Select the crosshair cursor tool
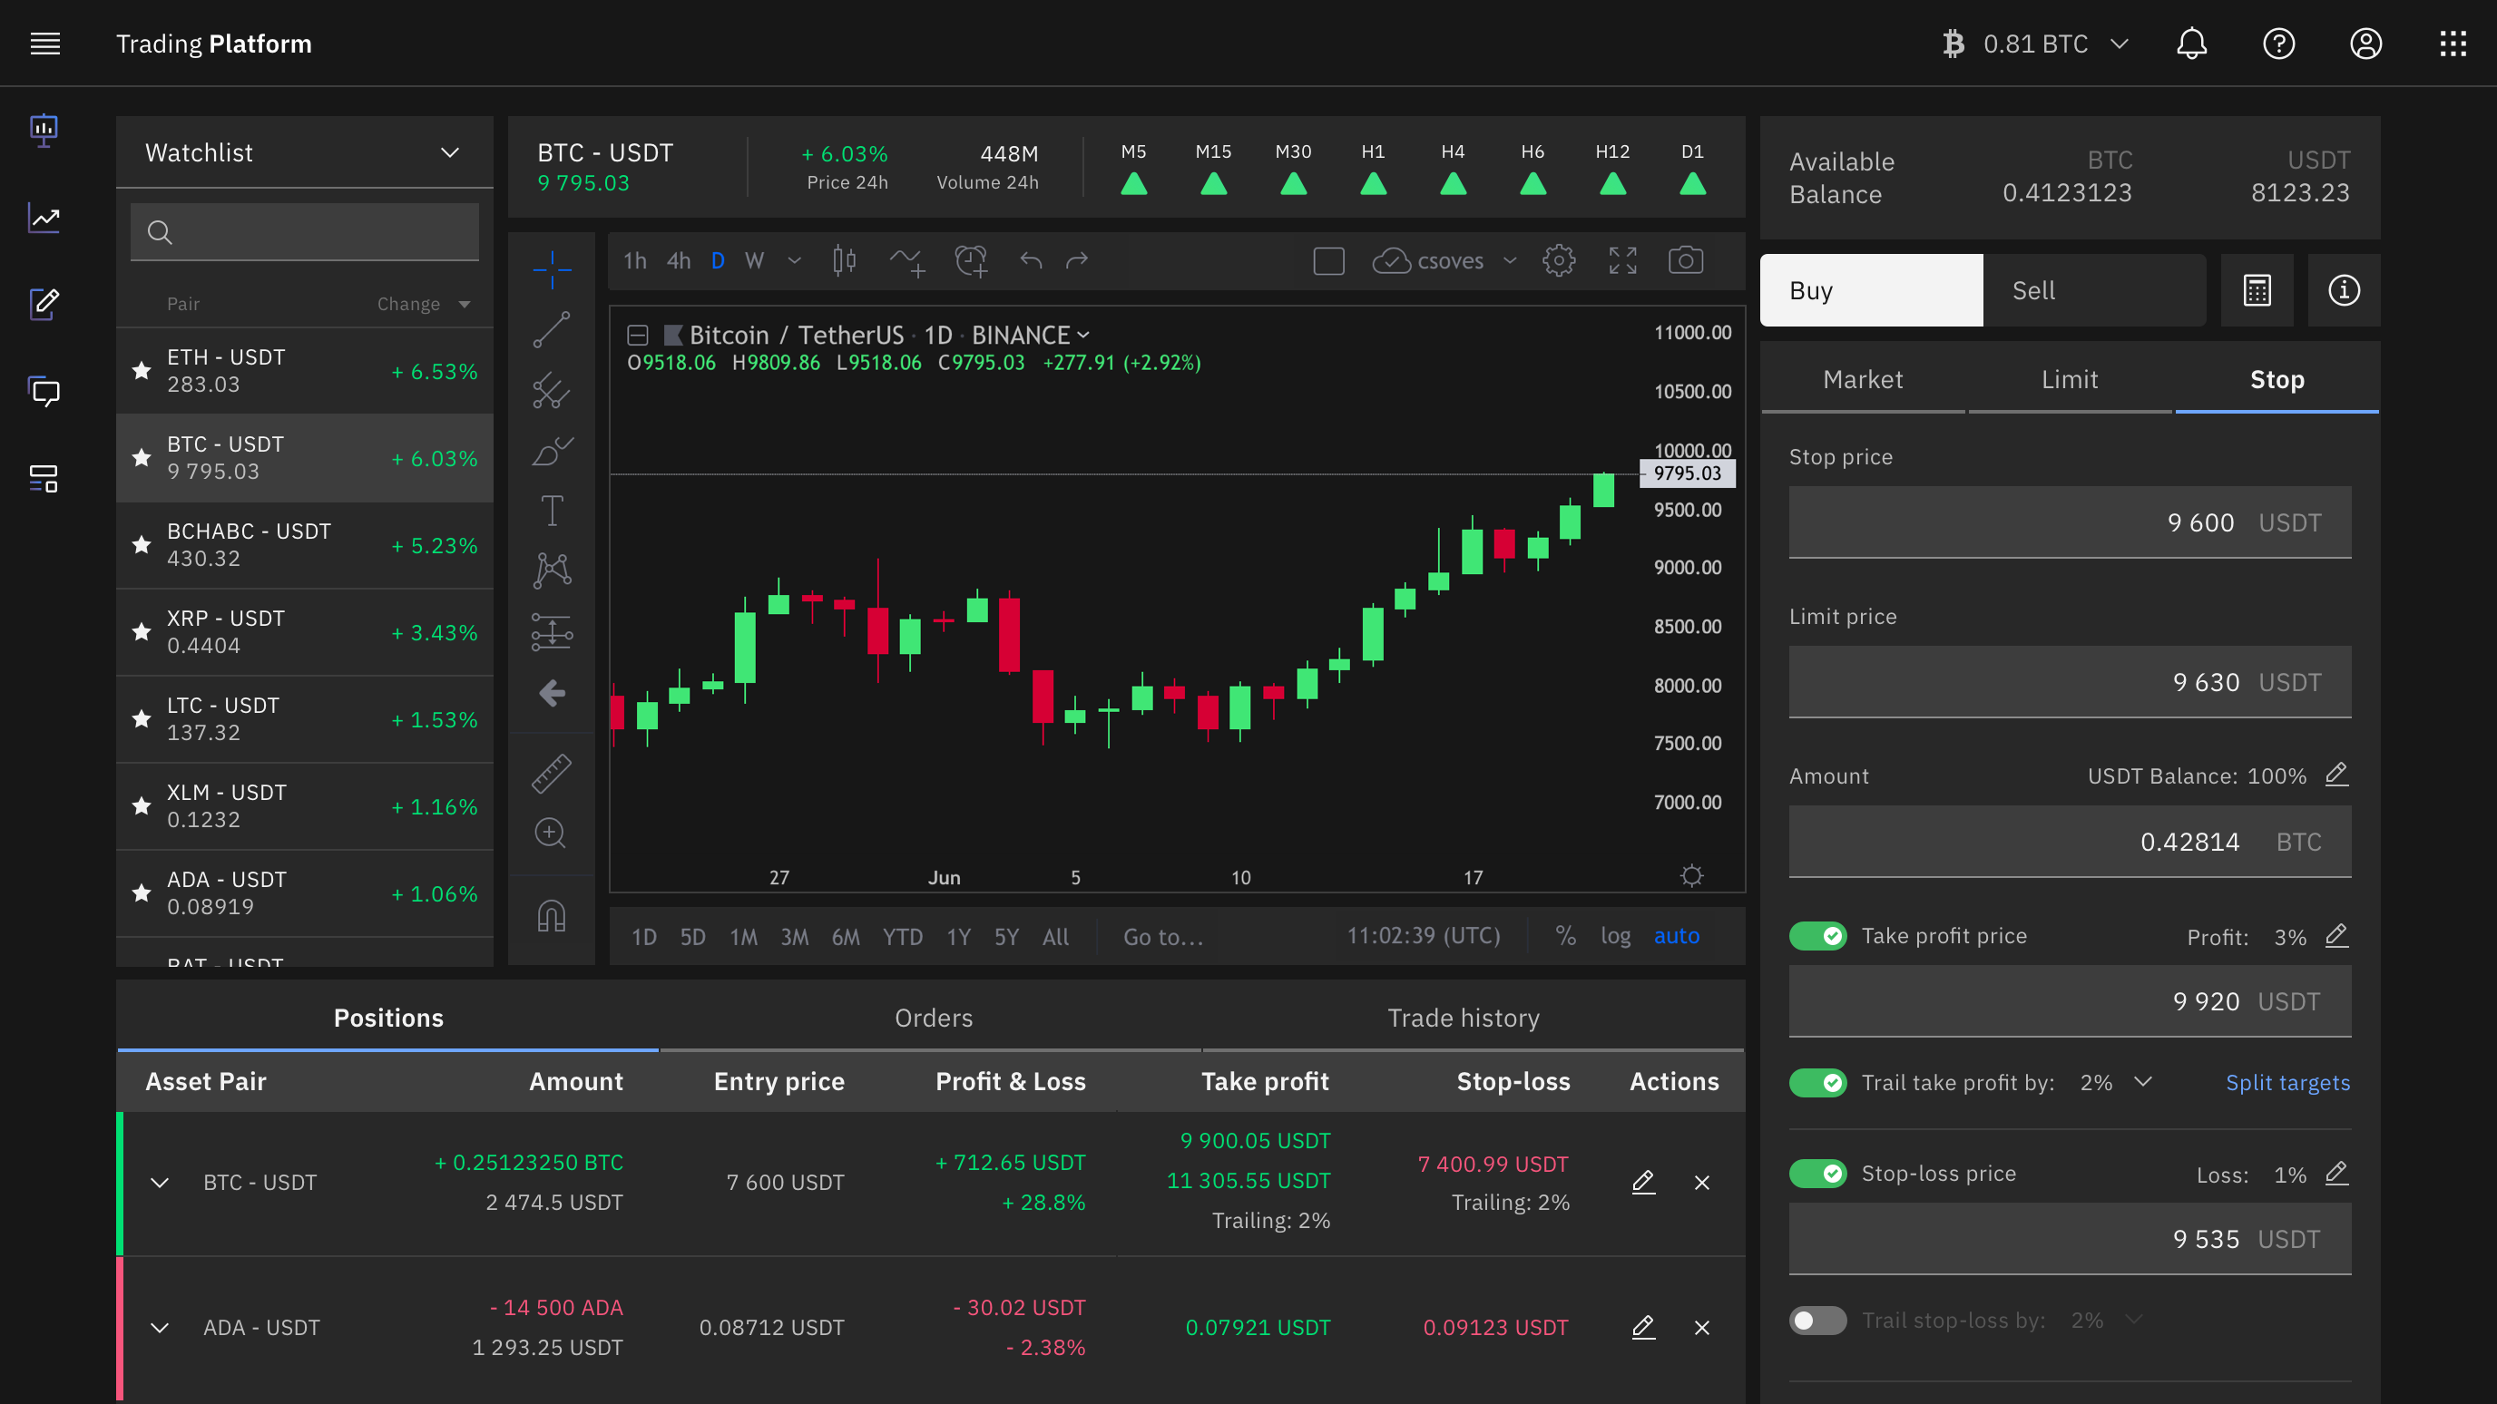The image size is (2497, 1404). 553,270
